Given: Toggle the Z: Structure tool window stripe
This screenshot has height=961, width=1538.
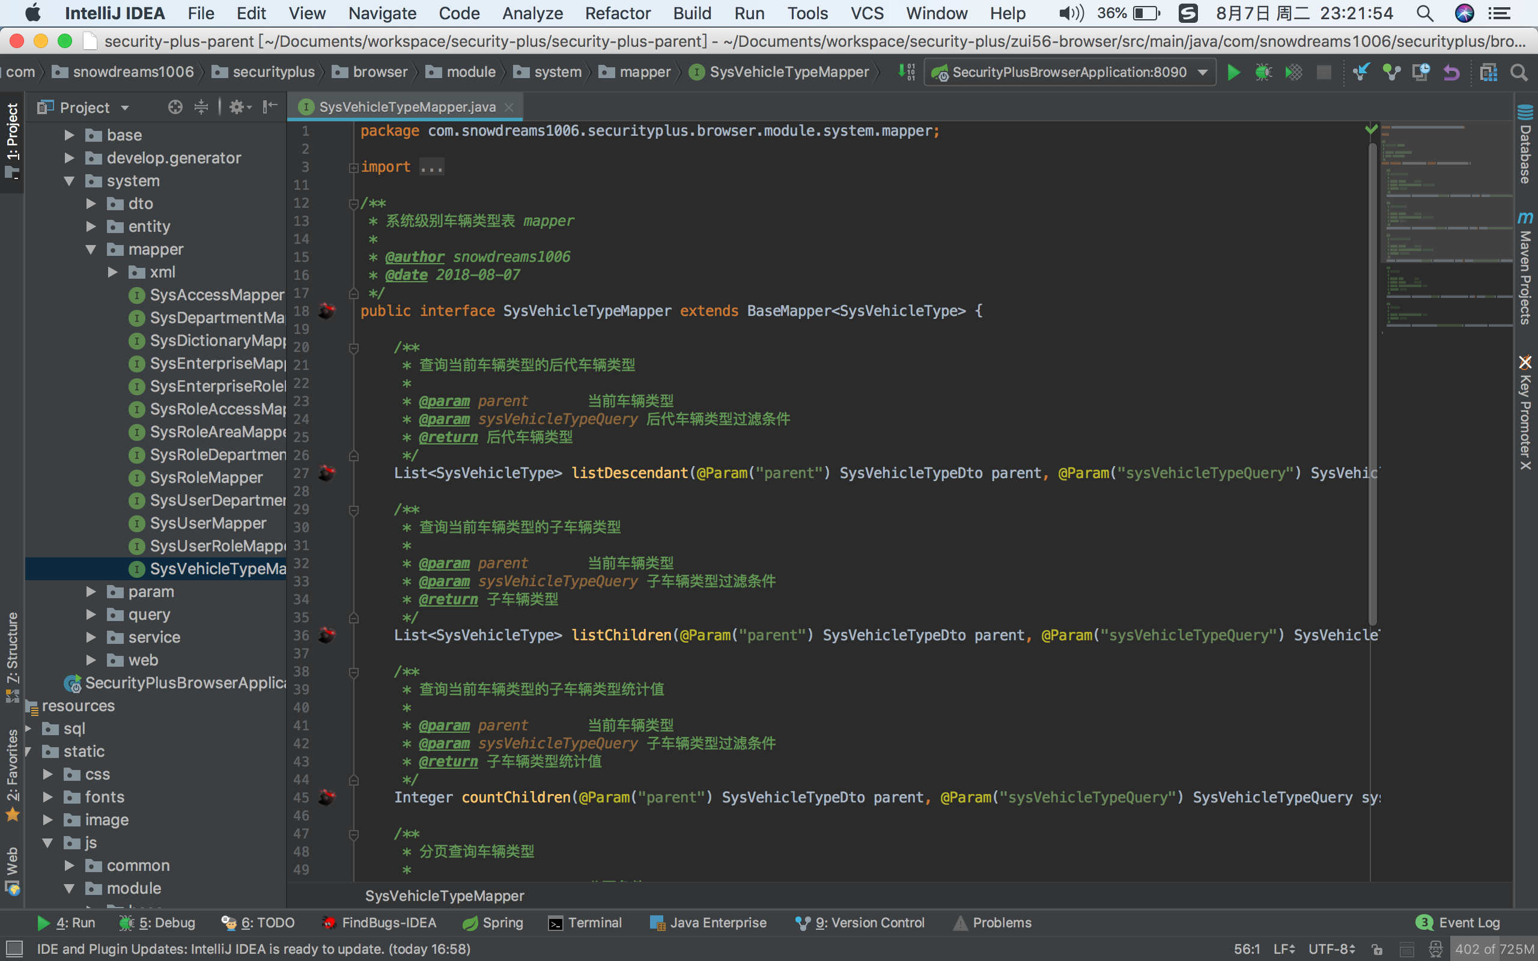Looking at the screenshot, I should (x=12, y=656).
